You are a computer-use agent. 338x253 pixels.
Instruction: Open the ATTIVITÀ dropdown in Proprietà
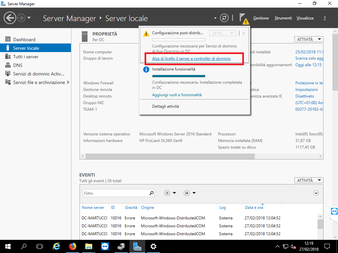click(x=309, y=39)
